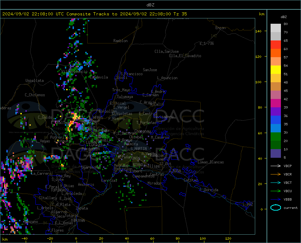Select the magenta 39-42 dBZ color swatch
The width and height of the screenshot is (301, 243).
[x=276, y=103]
